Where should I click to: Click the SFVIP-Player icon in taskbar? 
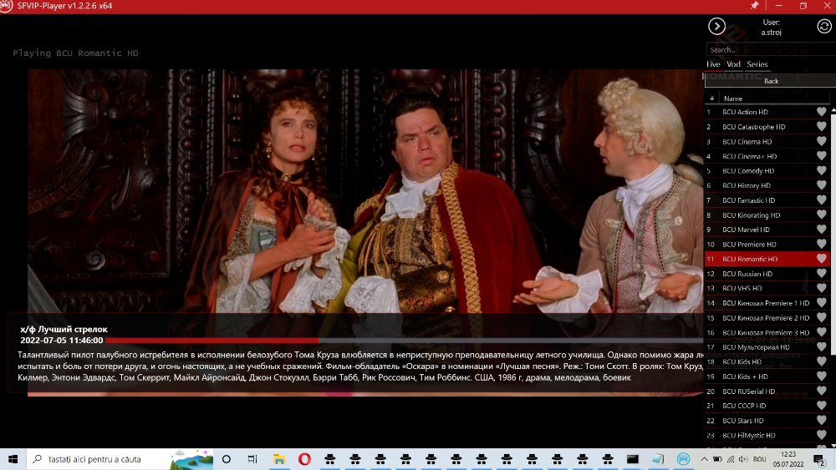(683, 459)
